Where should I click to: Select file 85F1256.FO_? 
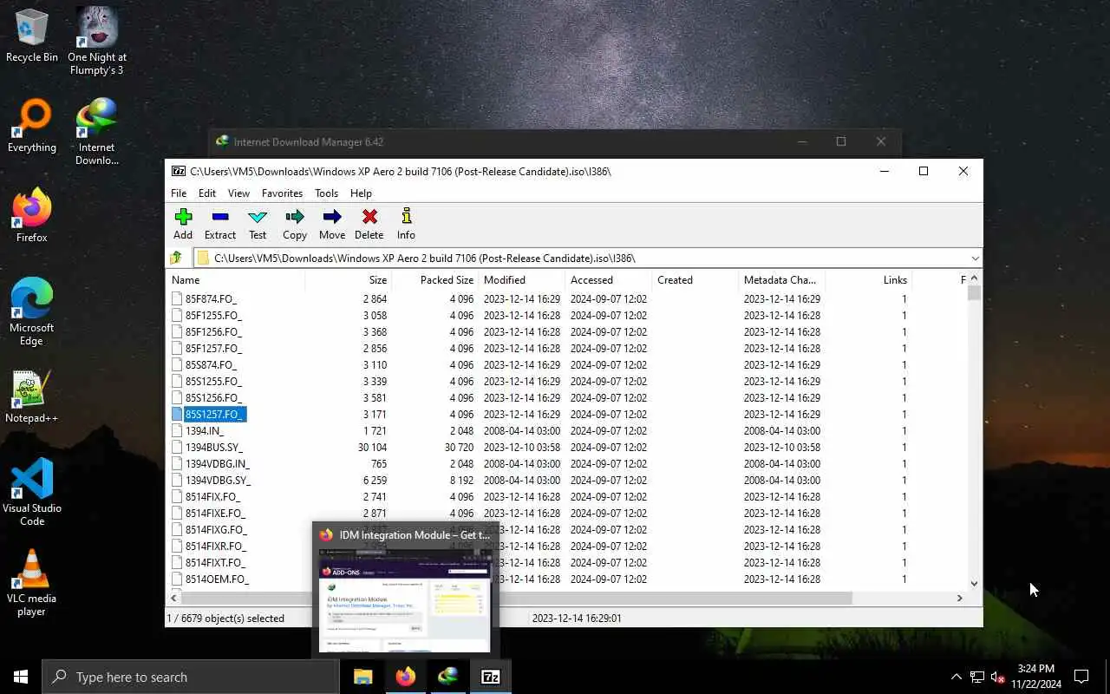(213, 331)
